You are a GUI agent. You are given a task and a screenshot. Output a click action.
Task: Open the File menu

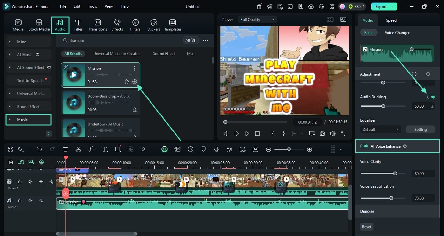click(63, 6)
